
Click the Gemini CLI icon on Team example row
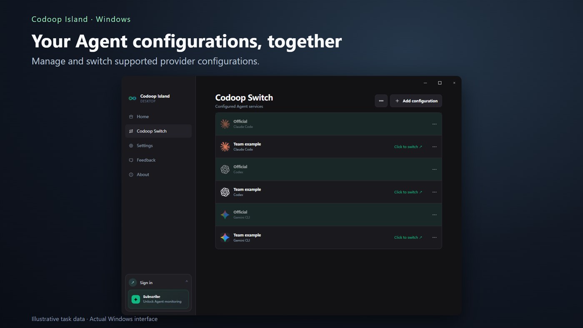coord(225,237)
